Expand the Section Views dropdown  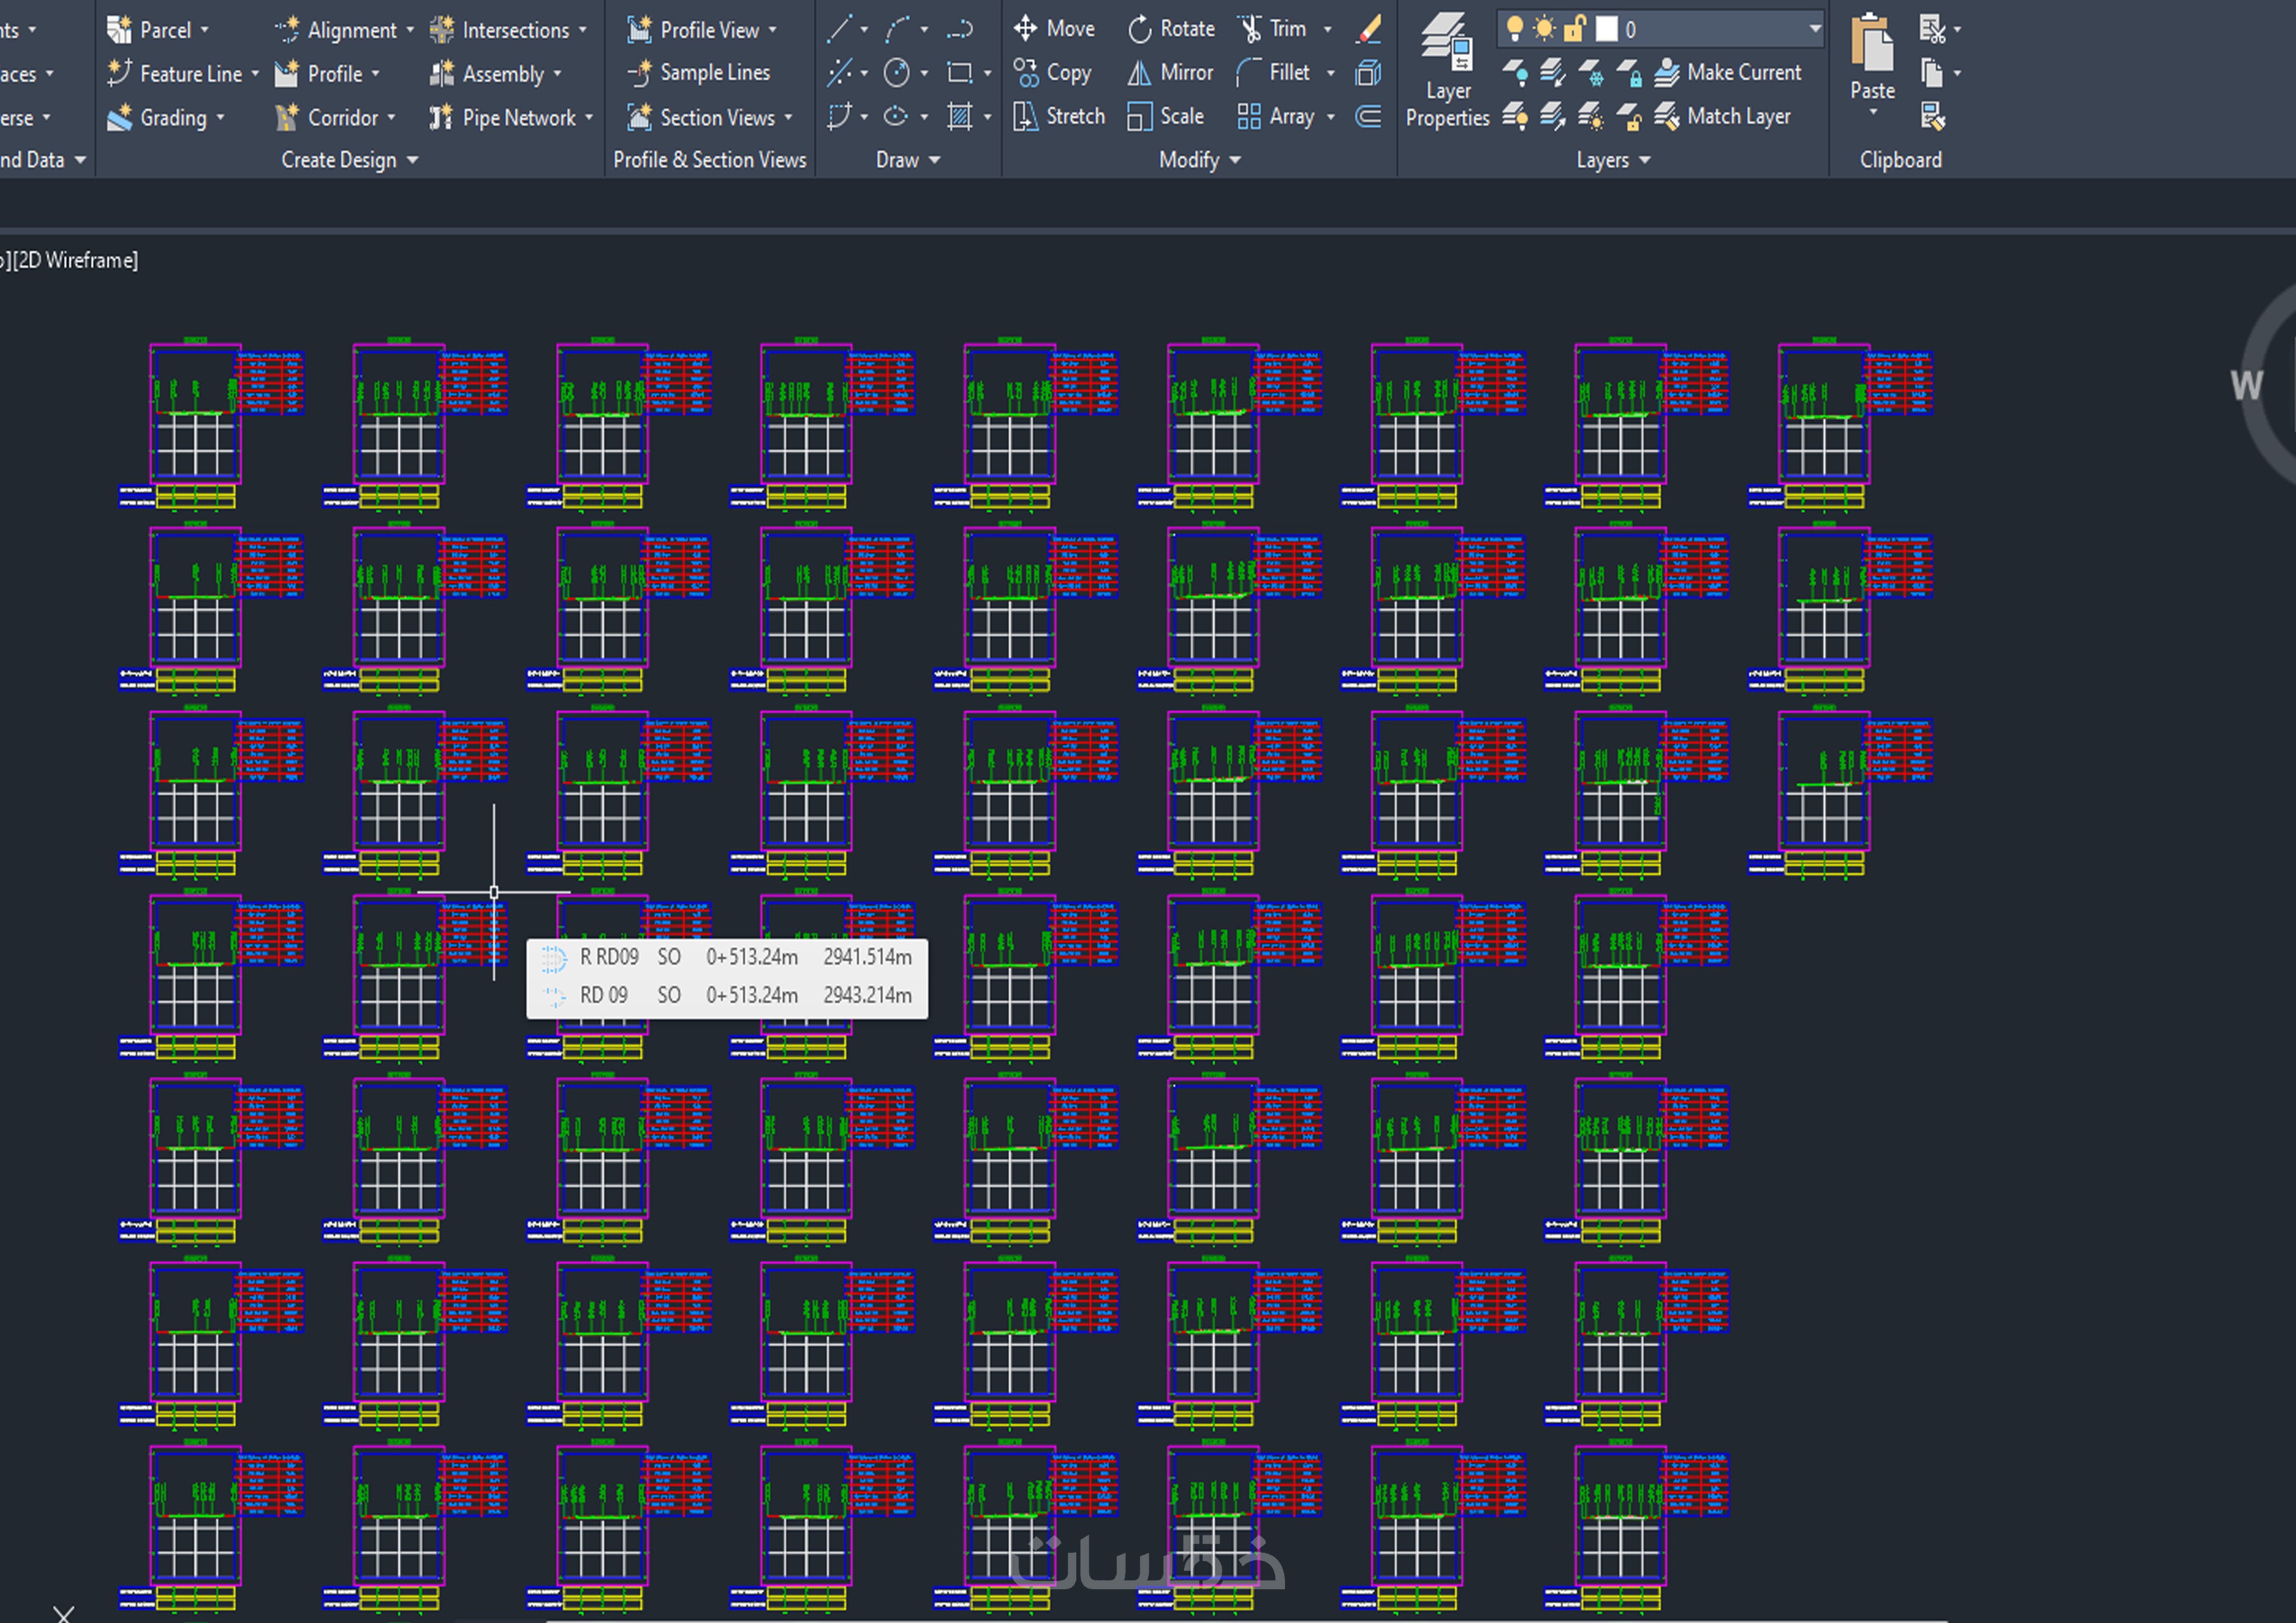pyautogui.click(x=789, y=118)
